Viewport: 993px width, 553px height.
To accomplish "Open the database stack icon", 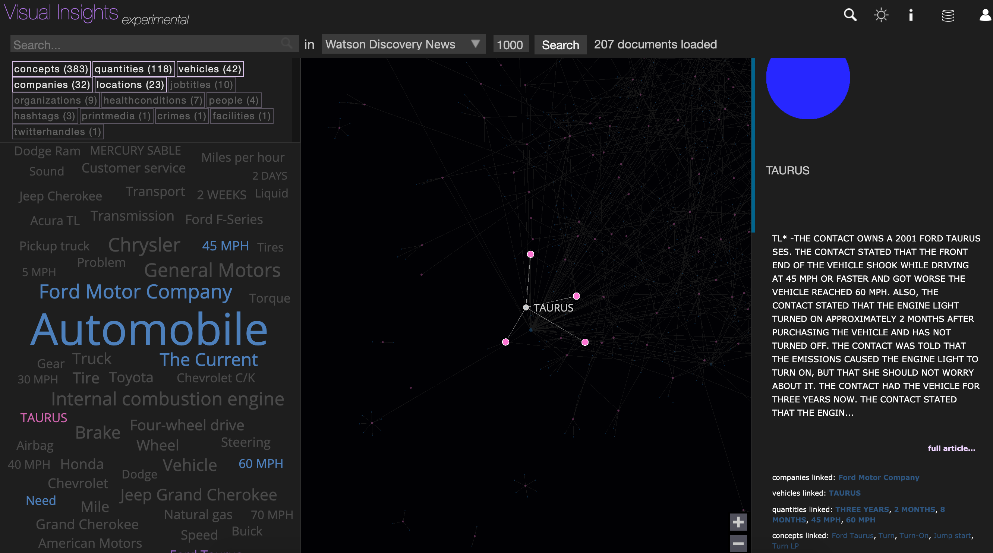I will coord(948,15).
